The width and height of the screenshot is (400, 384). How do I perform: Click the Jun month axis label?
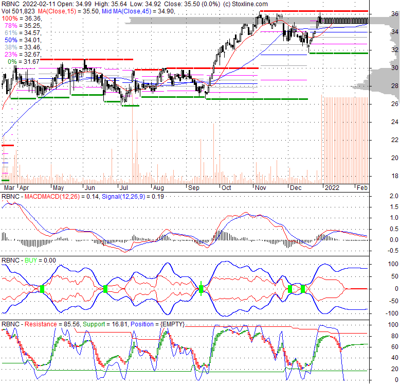click(90, 188)
